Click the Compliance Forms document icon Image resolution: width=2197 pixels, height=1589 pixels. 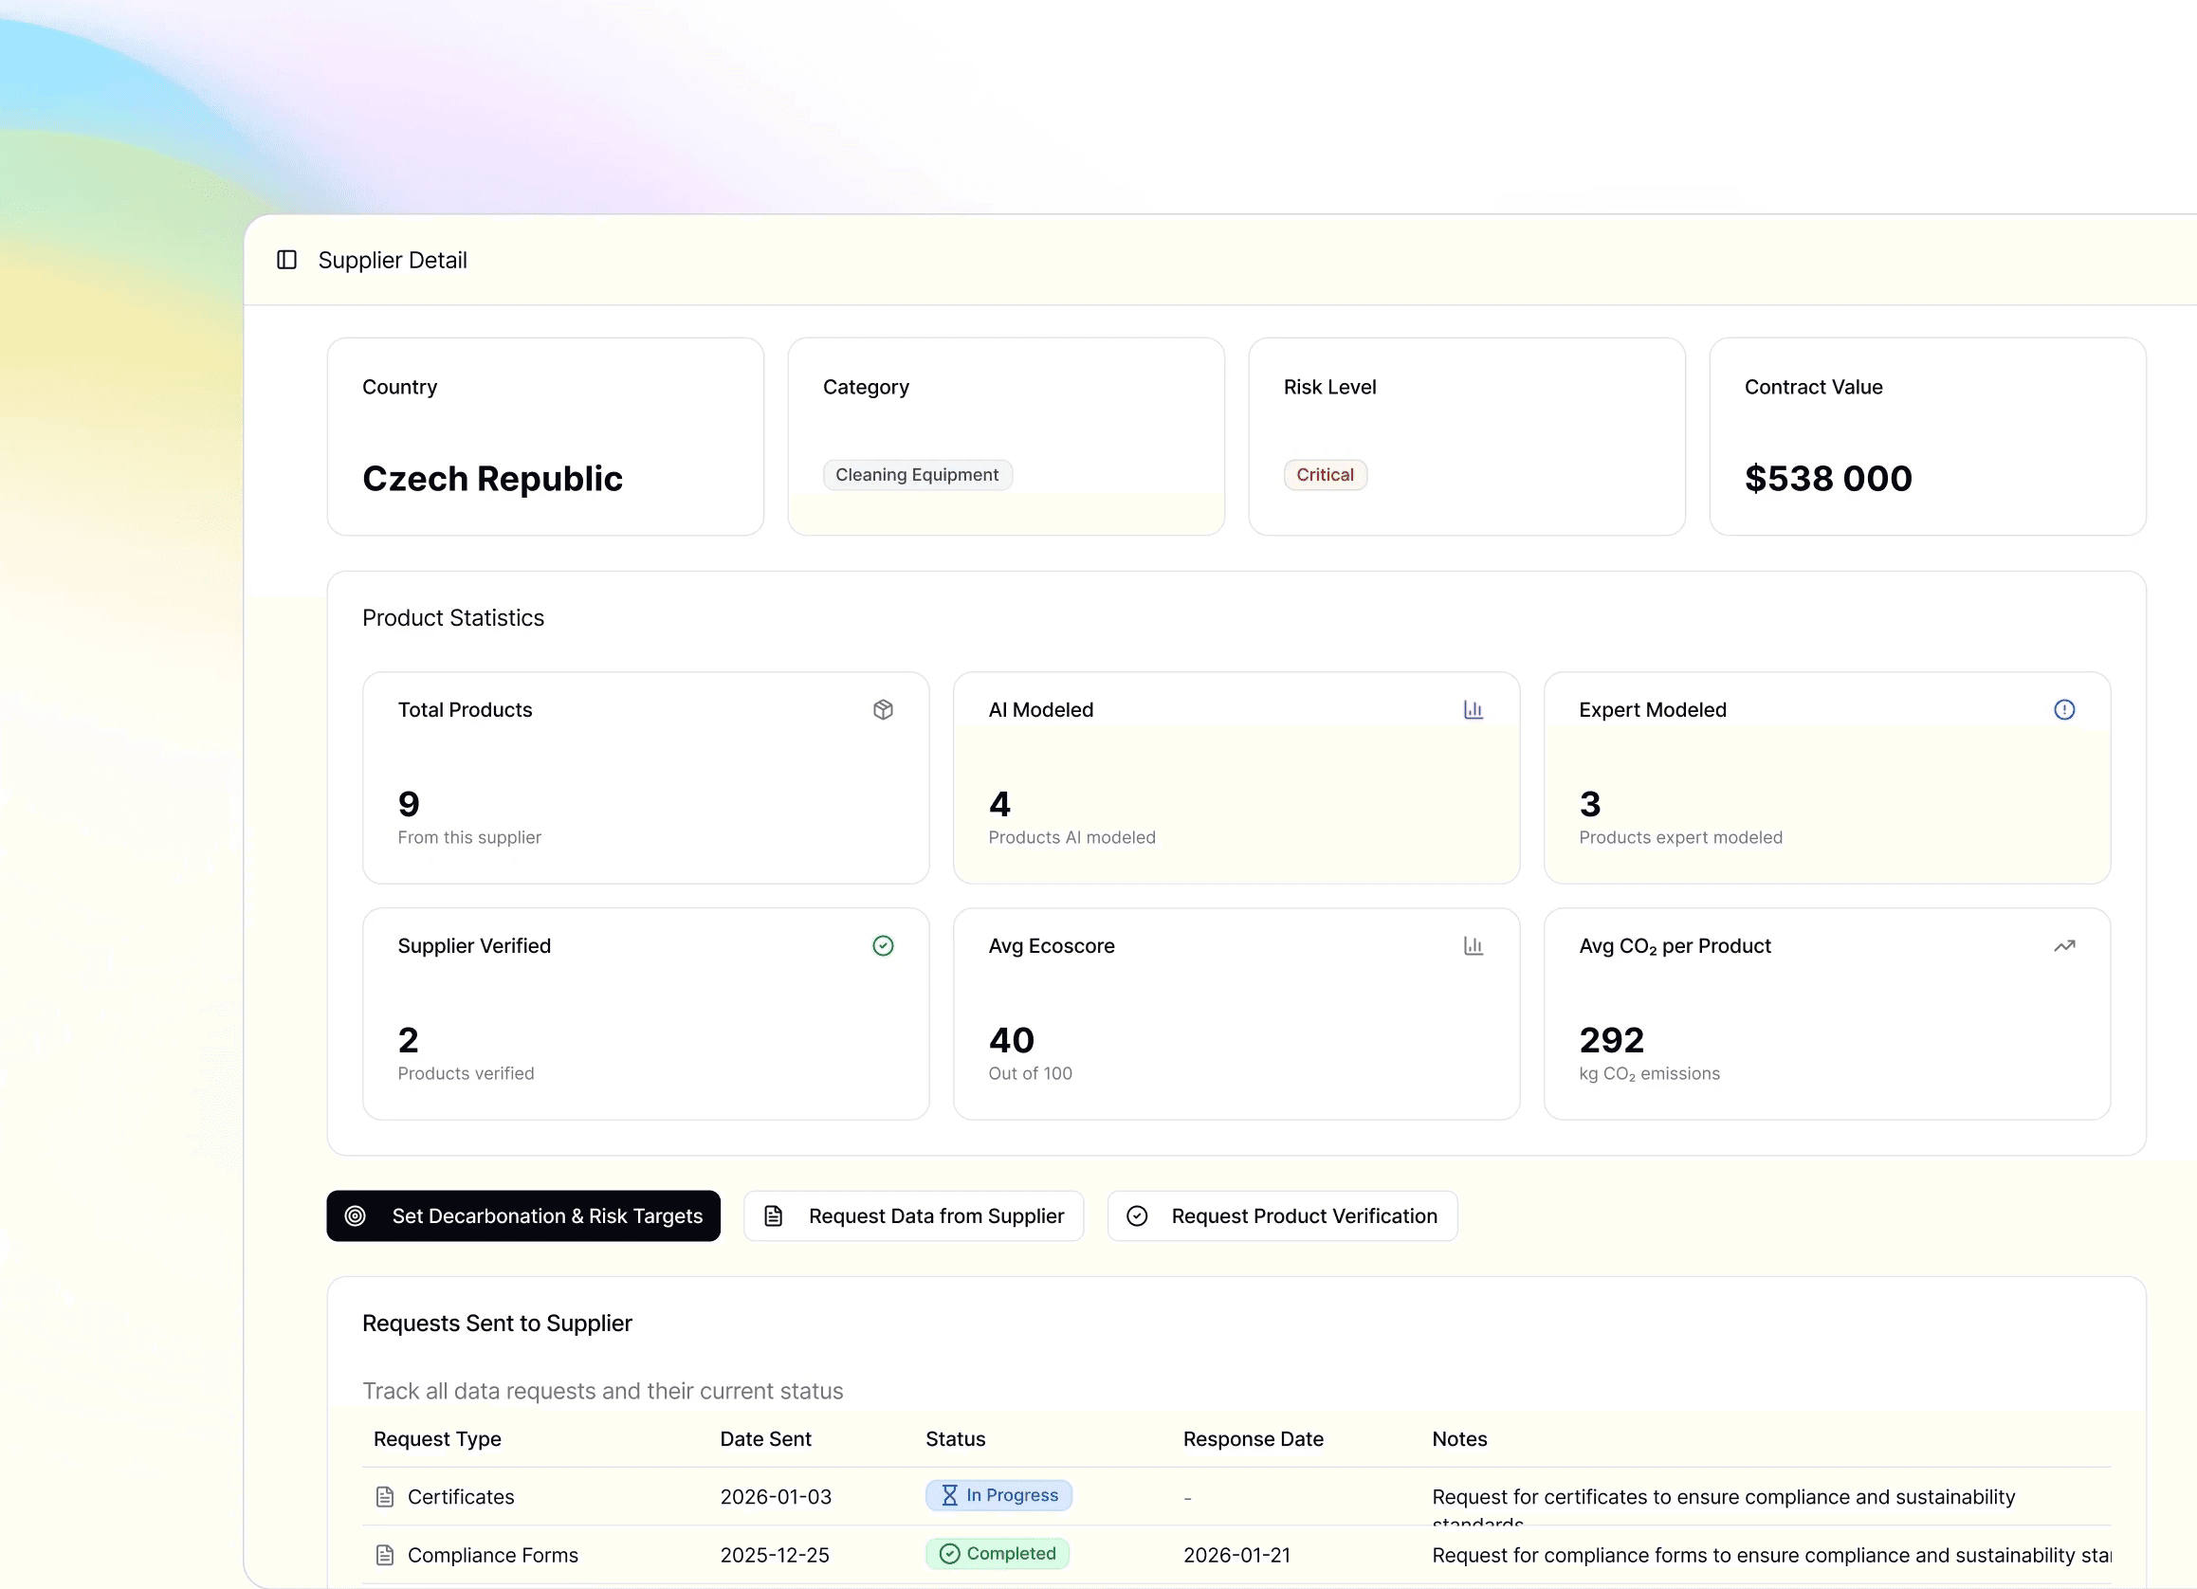pyautogui.click(x=385, y=1555)
